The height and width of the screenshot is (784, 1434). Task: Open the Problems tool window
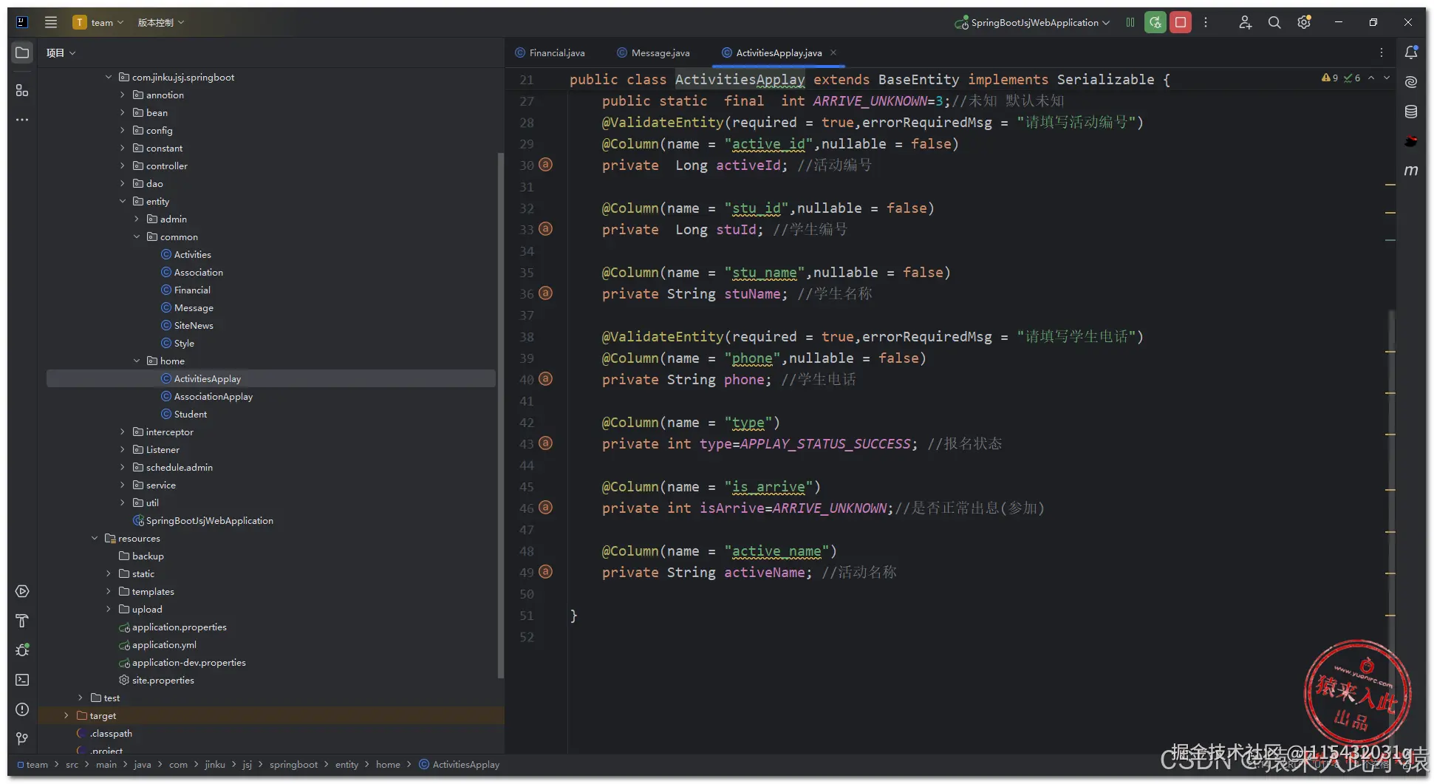pyautogui.click(x=22, y=709)
